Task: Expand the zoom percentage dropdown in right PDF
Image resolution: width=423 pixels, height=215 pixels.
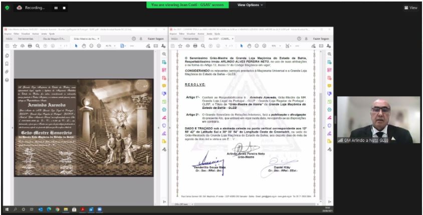Action: pyautogui.click(x=275, y=46)
